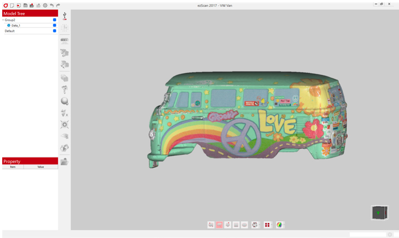Select the highlighted lasso selection tool
The image size is (399, 238).
219,225
